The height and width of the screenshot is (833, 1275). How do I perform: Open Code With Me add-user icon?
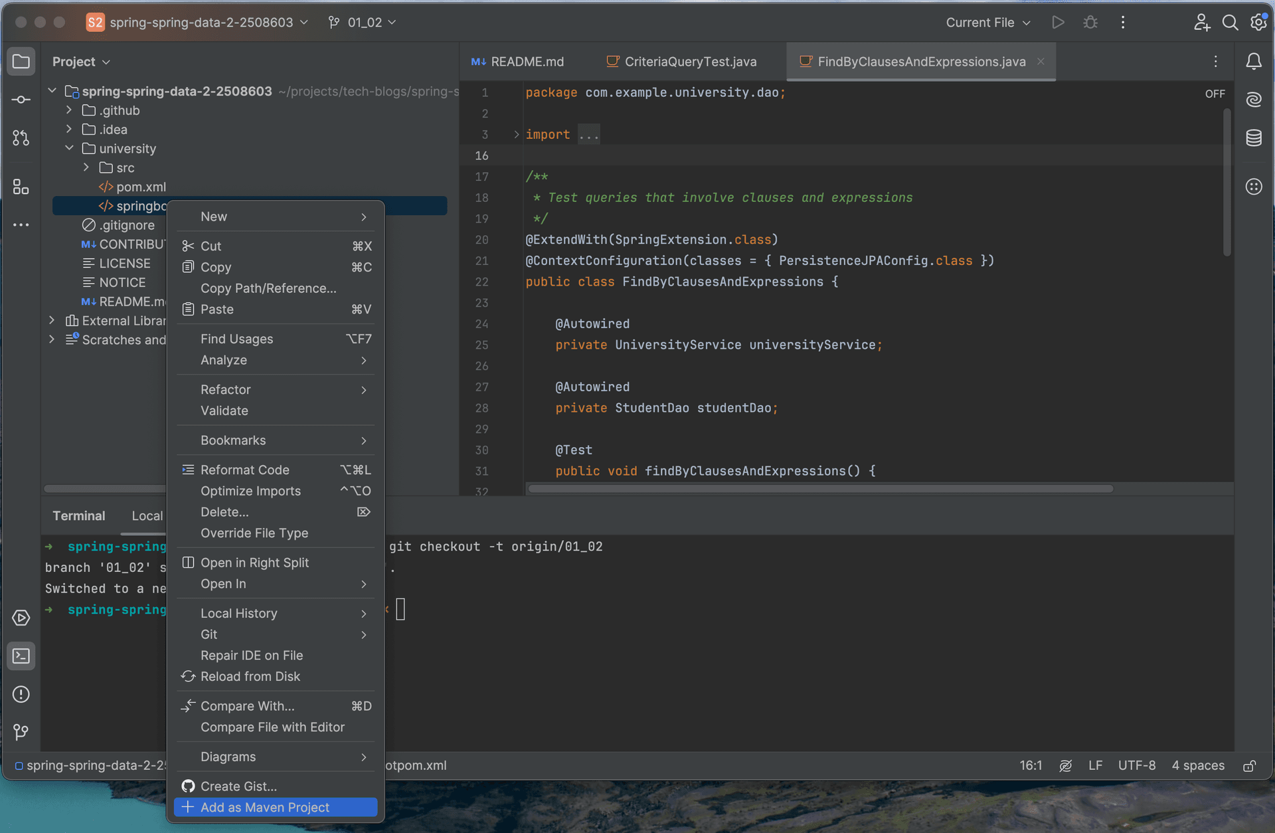coord(1202,23)
